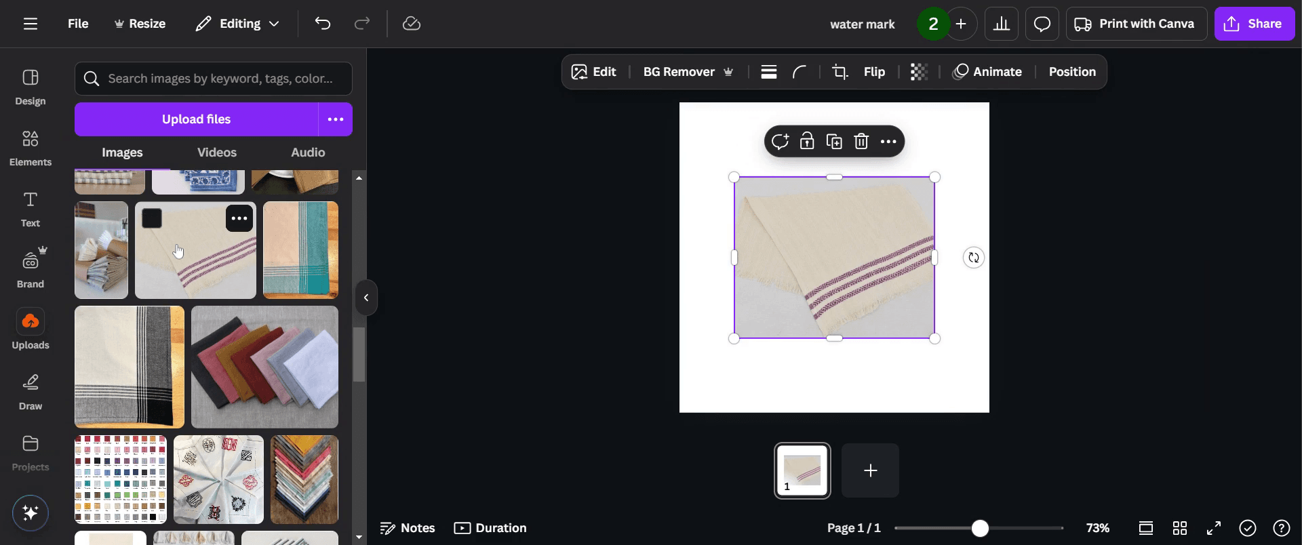
Task: Expand the Editing mode dropdown
Action: (237, 24)
